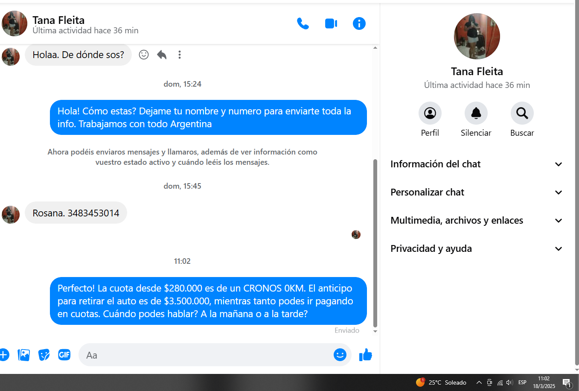Choose a sticker from the sticker icon
Screen dimensions: 579x391
pos(44,355)
